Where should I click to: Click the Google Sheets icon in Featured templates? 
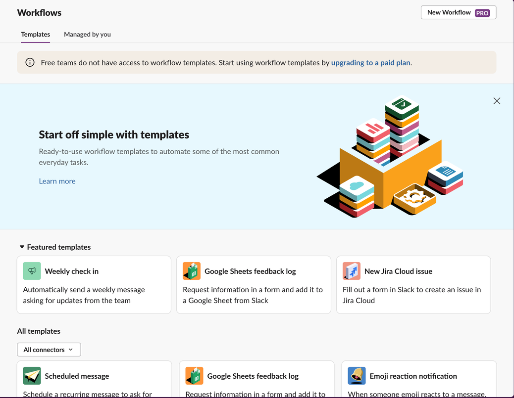pos(192,271)
